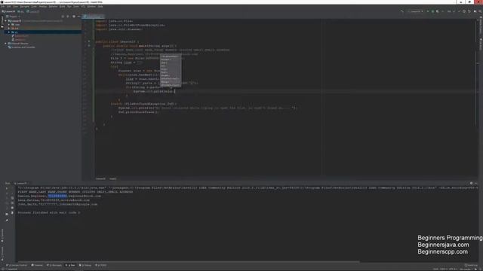Open the Messages tool window tab
This screenshot has height=271, width=483.
coord(54,265)
